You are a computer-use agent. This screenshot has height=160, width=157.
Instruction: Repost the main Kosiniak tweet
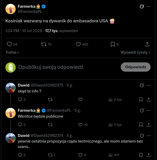(44, 44)
